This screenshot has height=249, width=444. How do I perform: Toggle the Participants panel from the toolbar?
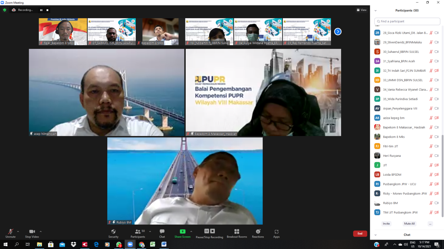coord(138,233)
